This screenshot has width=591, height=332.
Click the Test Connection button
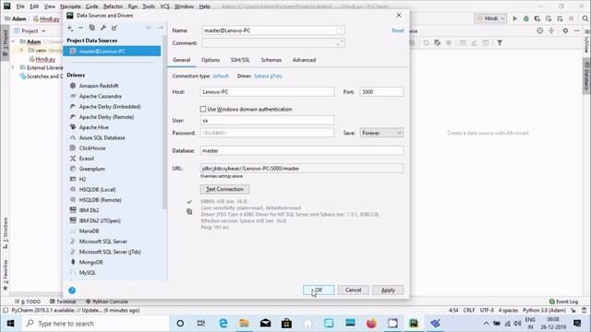[224, 189]
